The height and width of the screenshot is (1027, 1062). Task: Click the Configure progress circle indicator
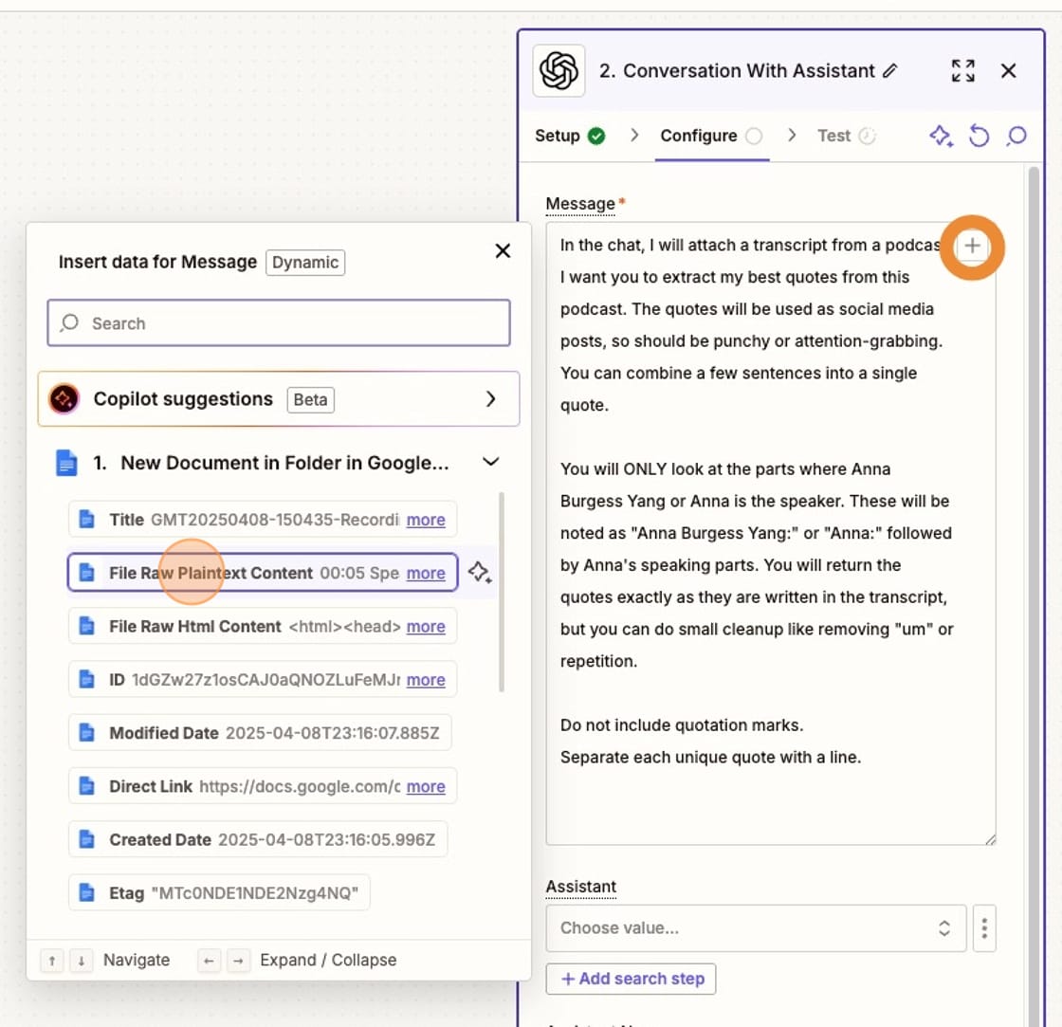tap(755, 136)
